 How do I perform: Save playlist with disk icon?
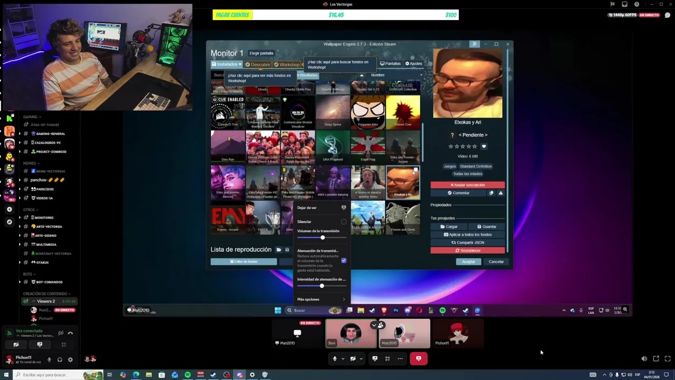287,250
